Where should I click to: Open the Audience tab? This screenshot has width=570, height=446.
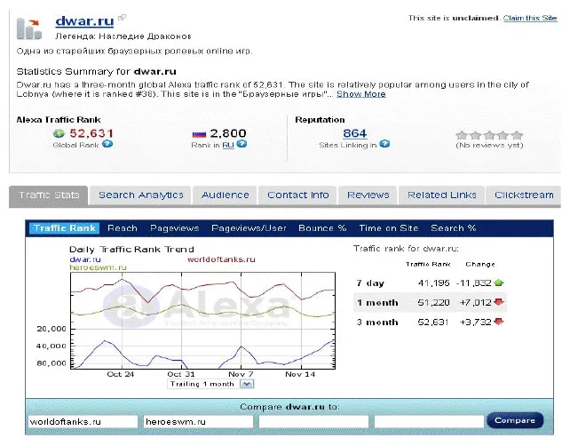(225, 195)
